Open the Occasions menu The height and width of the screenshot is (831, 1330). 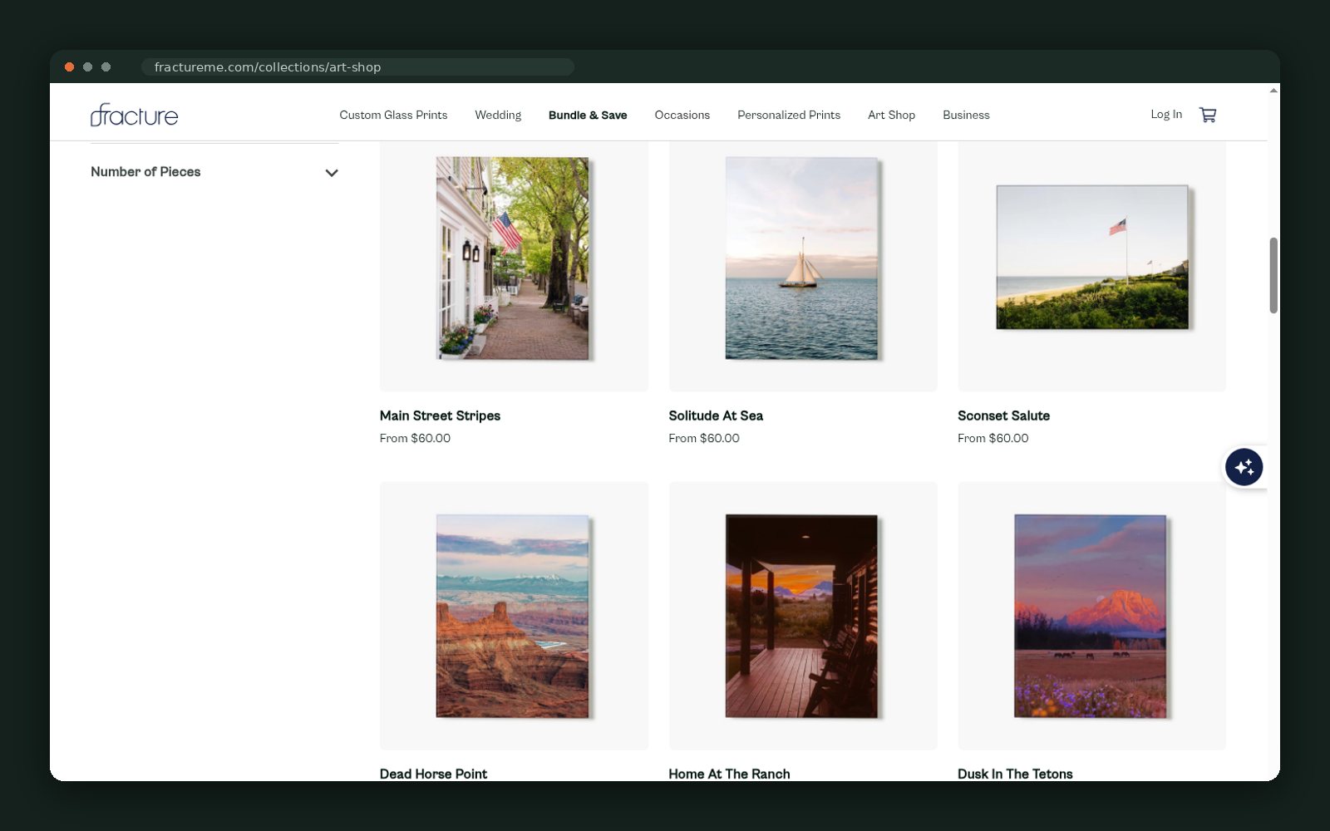point(682,115)
